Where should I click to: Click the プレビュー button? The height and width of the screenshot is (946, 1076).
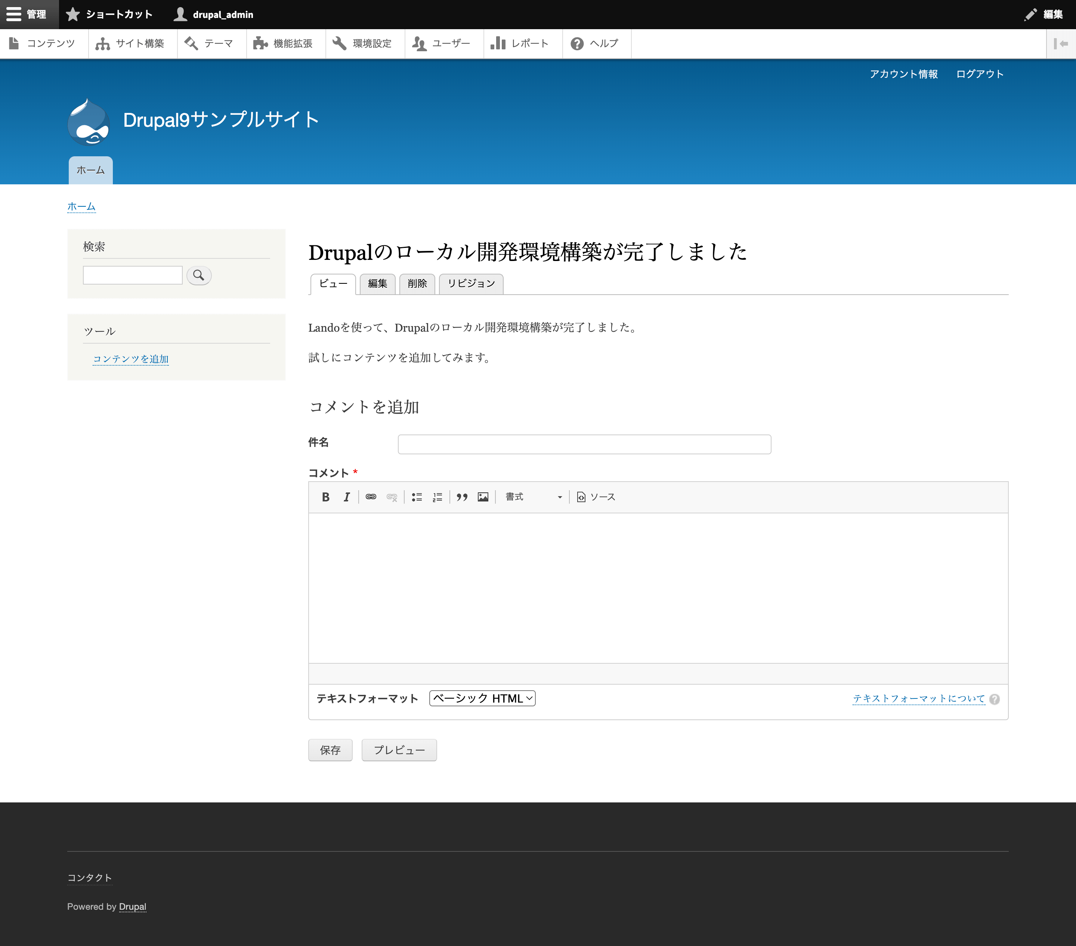(x=399, y=750)
